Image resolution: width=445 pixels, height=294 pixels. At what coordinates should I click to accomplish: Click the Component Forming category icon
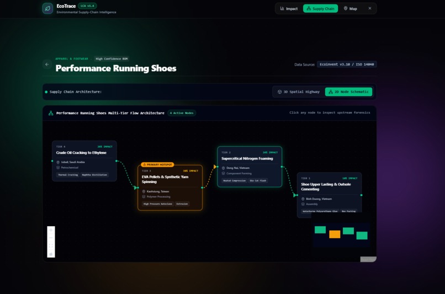click(224, 174)
